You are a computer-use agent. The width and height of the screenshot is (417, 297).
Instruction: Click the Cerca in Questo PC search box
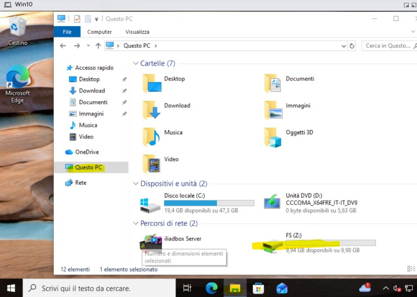coord(387,46)
